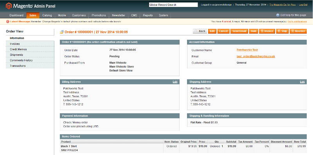This screenshot has height=155, width=313.
Task: Open the Customers menu
Action: (x=79, y=15)
